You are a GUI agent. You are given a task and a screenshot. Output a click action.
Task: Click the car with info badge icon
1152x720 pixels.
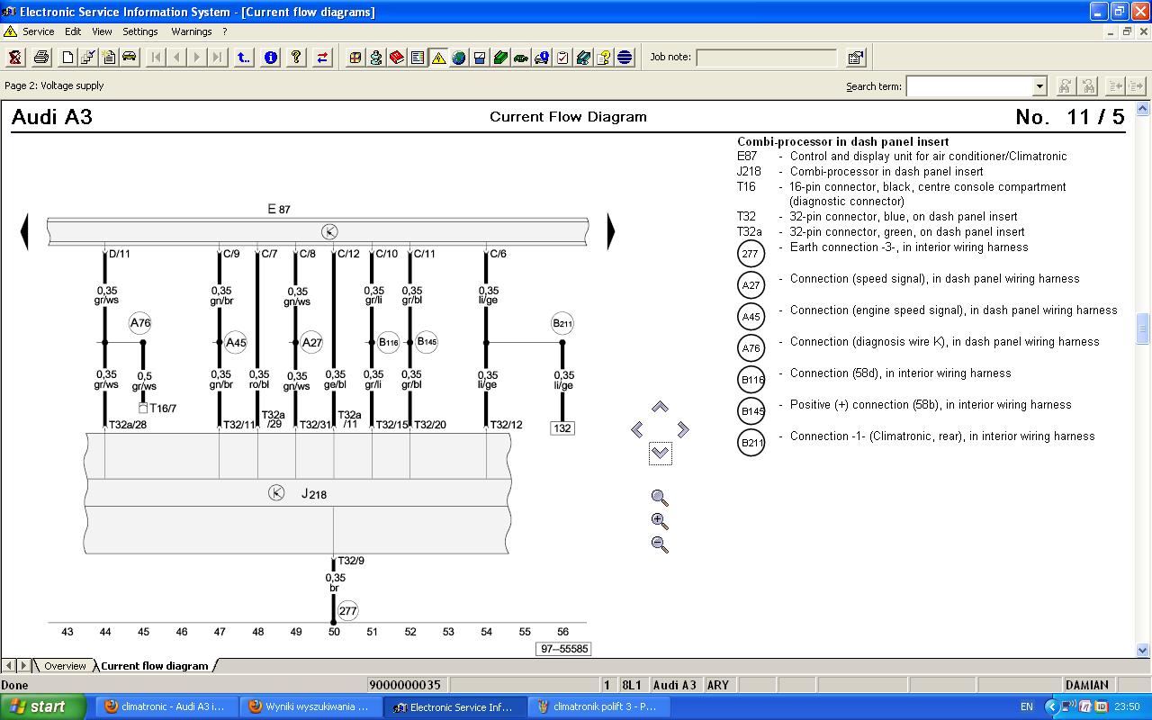pos(542,58)
